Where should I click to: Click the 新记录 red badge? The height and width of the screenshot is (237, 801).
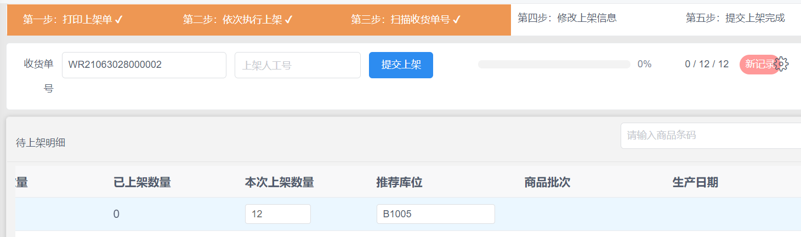tap(759, 65)
